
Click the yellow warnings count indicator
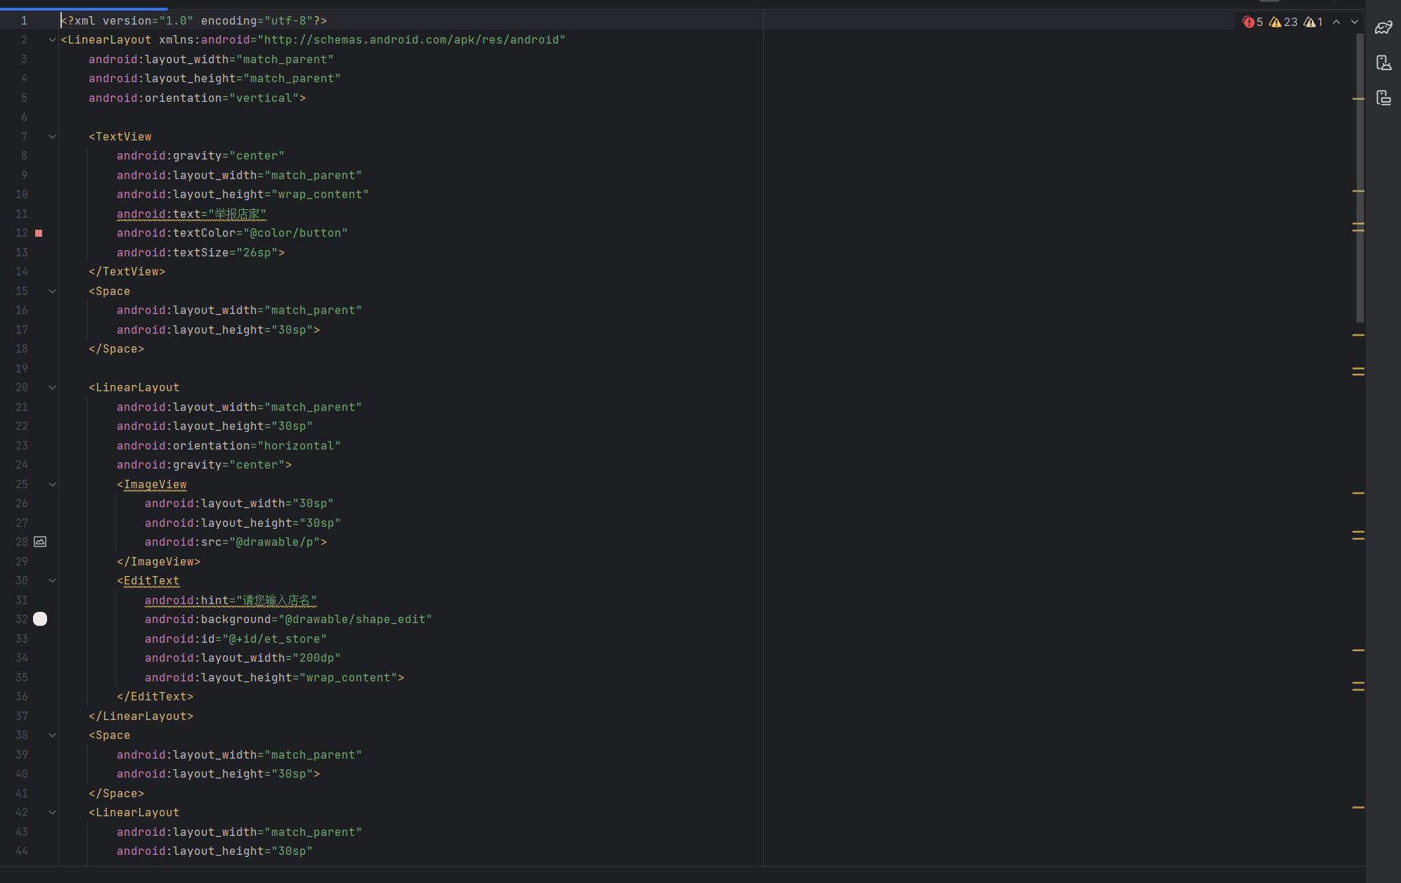[x=1283, y=22]
